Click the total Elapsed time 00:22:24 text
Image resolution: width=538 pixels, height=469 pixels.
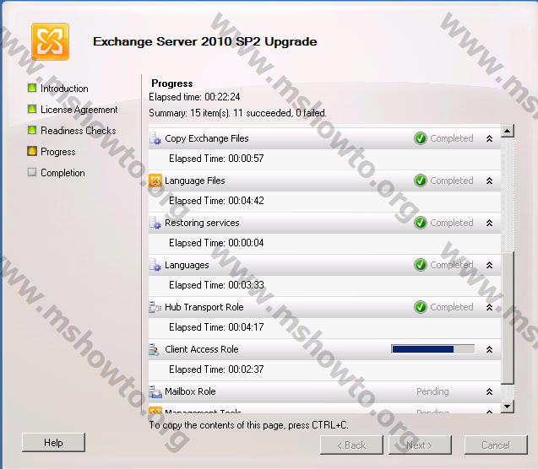click(x=194, y=97)
